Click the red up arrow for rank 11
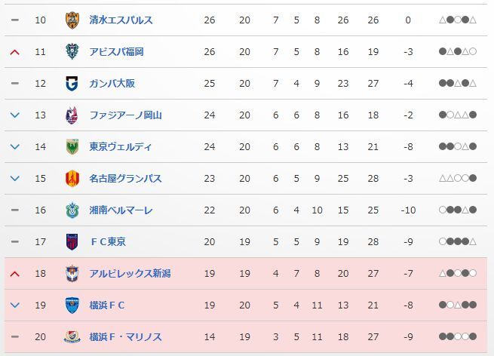The width and height of the screenshot is (494, 356). coord(15,52)
